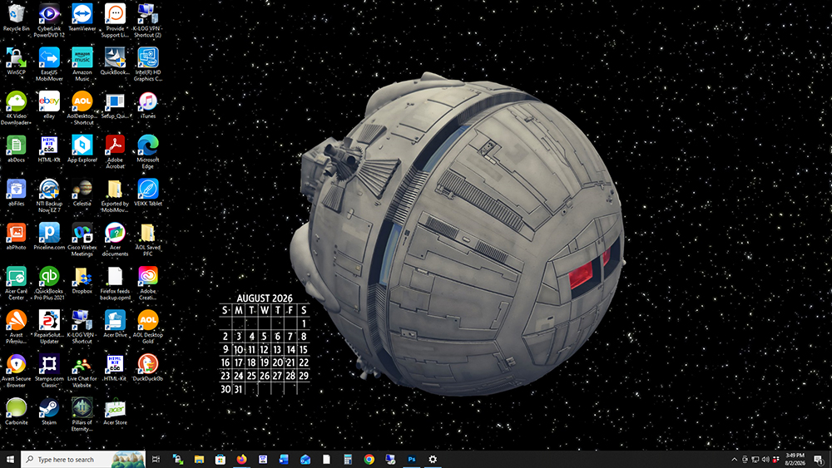Launch Steam from the desktop
Viewport: 832px width, 468px height.
click(49, 411)
